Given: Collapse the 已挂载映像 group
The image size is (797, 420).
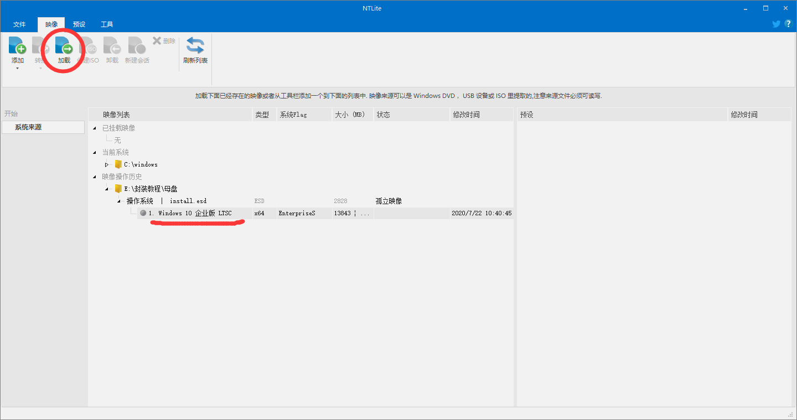Looking at the screenshot, I should (x=94, y=128).
